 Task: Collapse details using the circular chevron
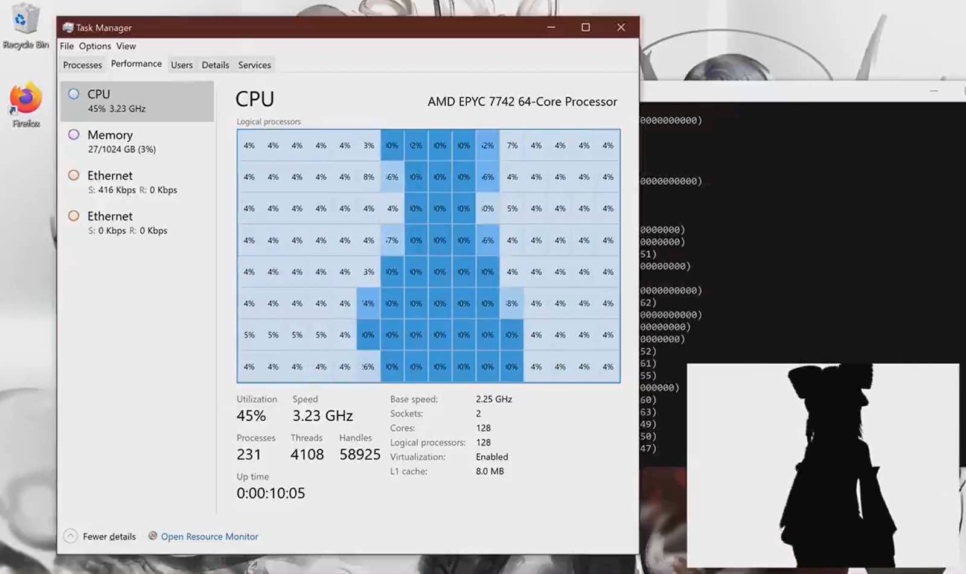[x=71, y=536]
